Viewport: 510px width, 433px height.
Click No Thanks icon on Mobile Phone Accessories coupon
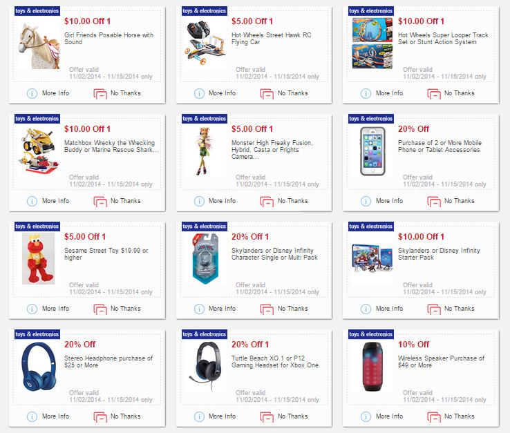tap(433, 201)
